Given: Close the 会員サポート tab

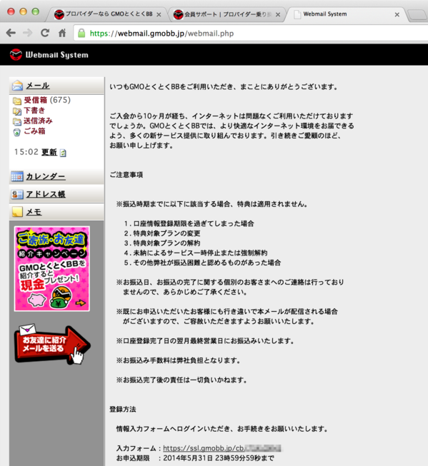Looking at the screenshot, I should coord(278,14).
